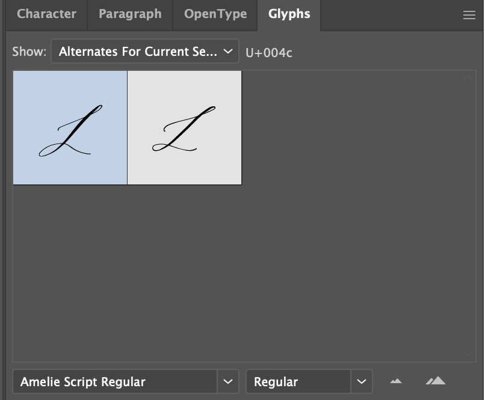Switch to the Paragraph tab
Viewport: 485px width, 400px height.
130,14
